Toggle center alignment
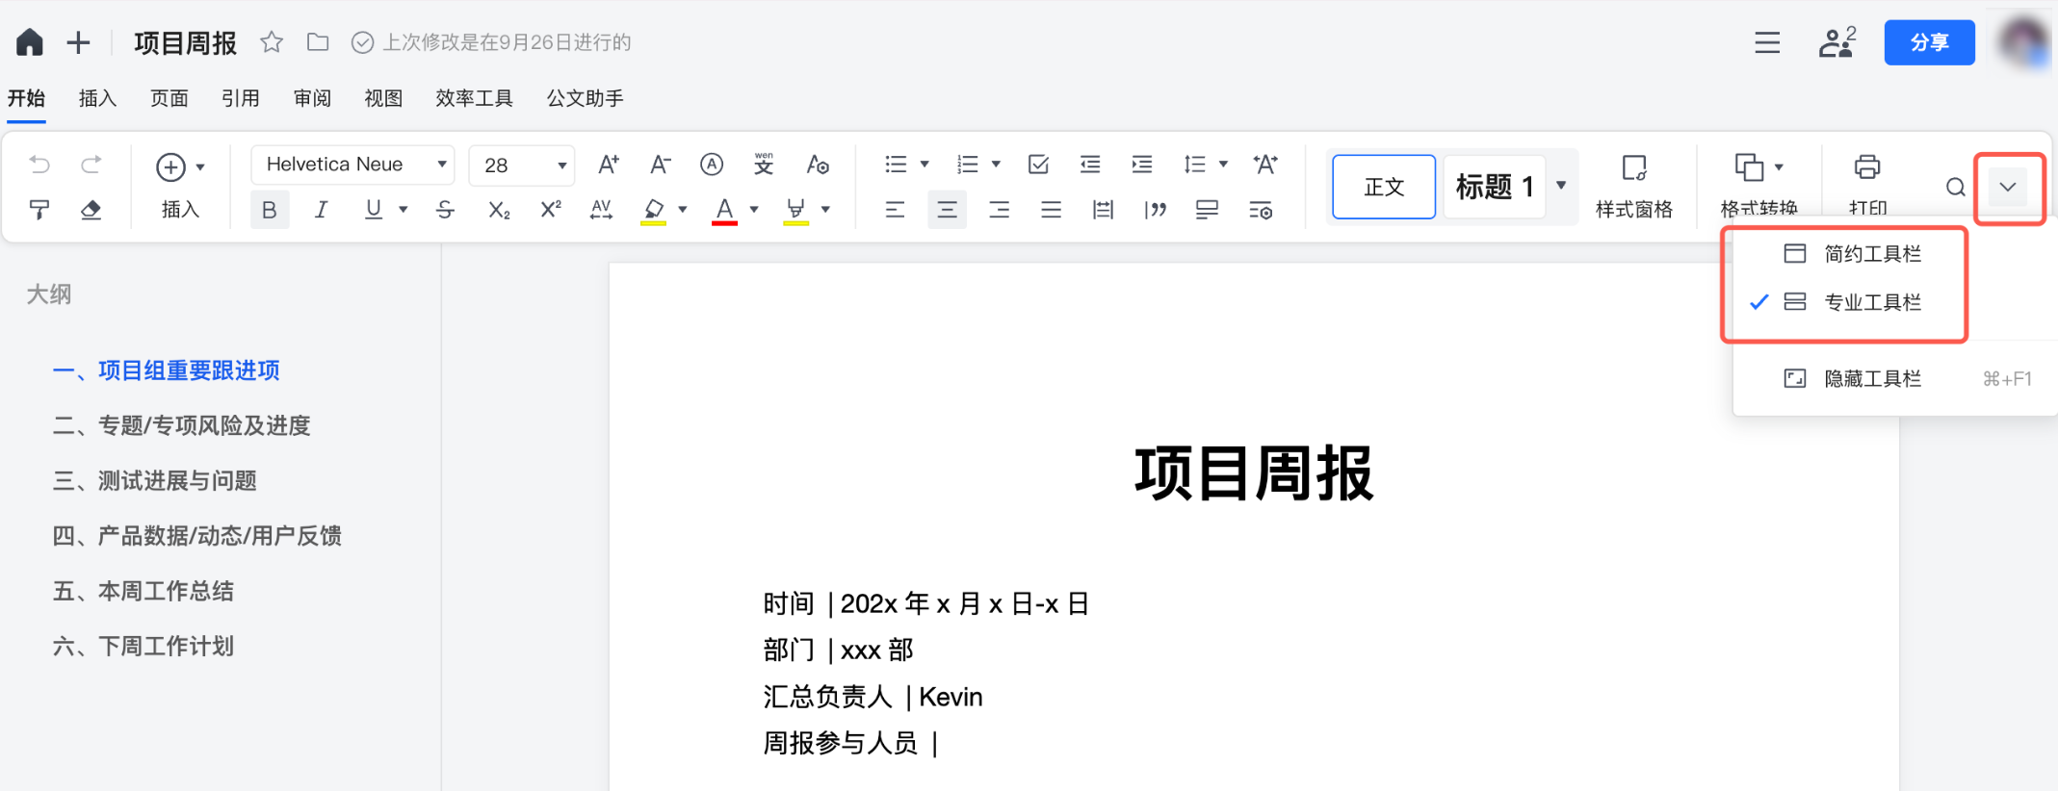2058x791 pixels. pos(947,210)
